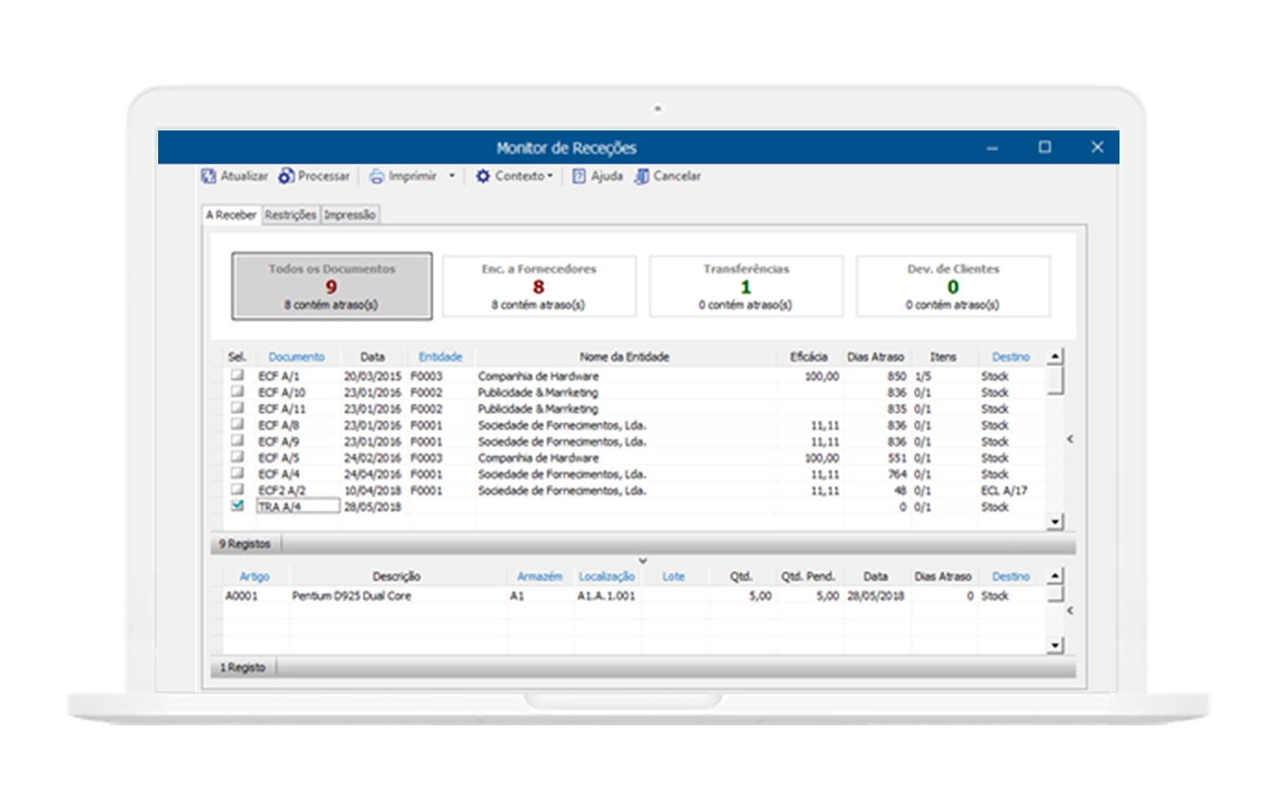The height and width of the screenshot is (794, 1273).
Task: Select the TRA A/4 document cell
Action: pos(298,506)
